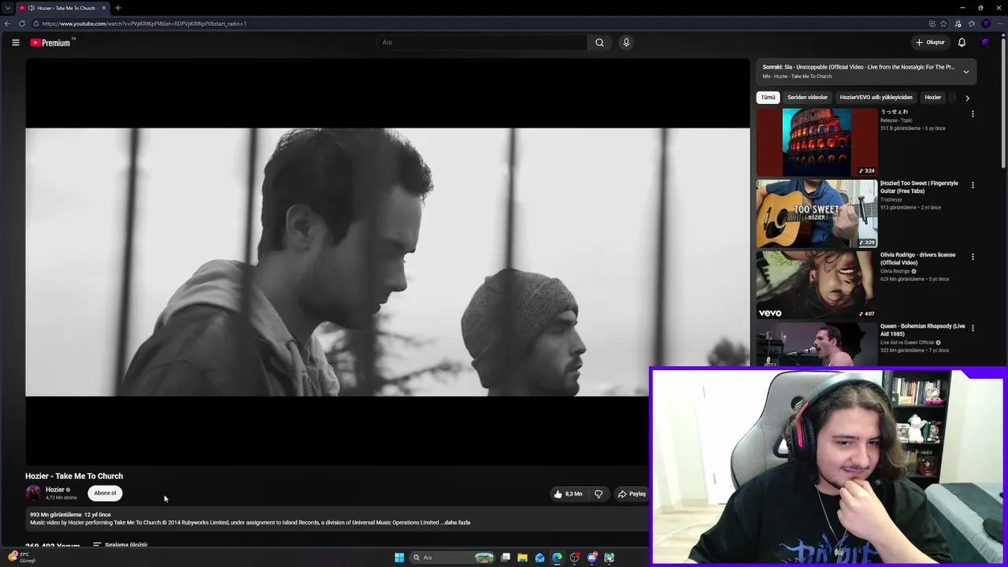Select the 'Tümü' filter chip
Image resolution: width=1008 pixels, height=567 pixels.
(768, 98)
